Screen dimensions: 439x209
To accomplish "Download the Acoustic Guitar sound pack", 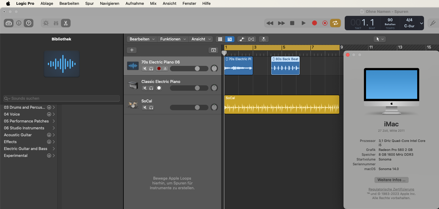I will pos(49,135).
